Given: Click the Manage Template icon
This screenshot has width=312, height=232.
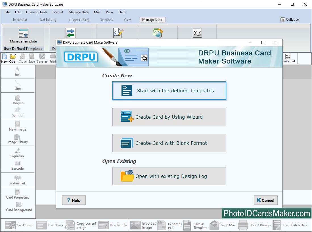Looking at the screenshot, I should 24,33.
